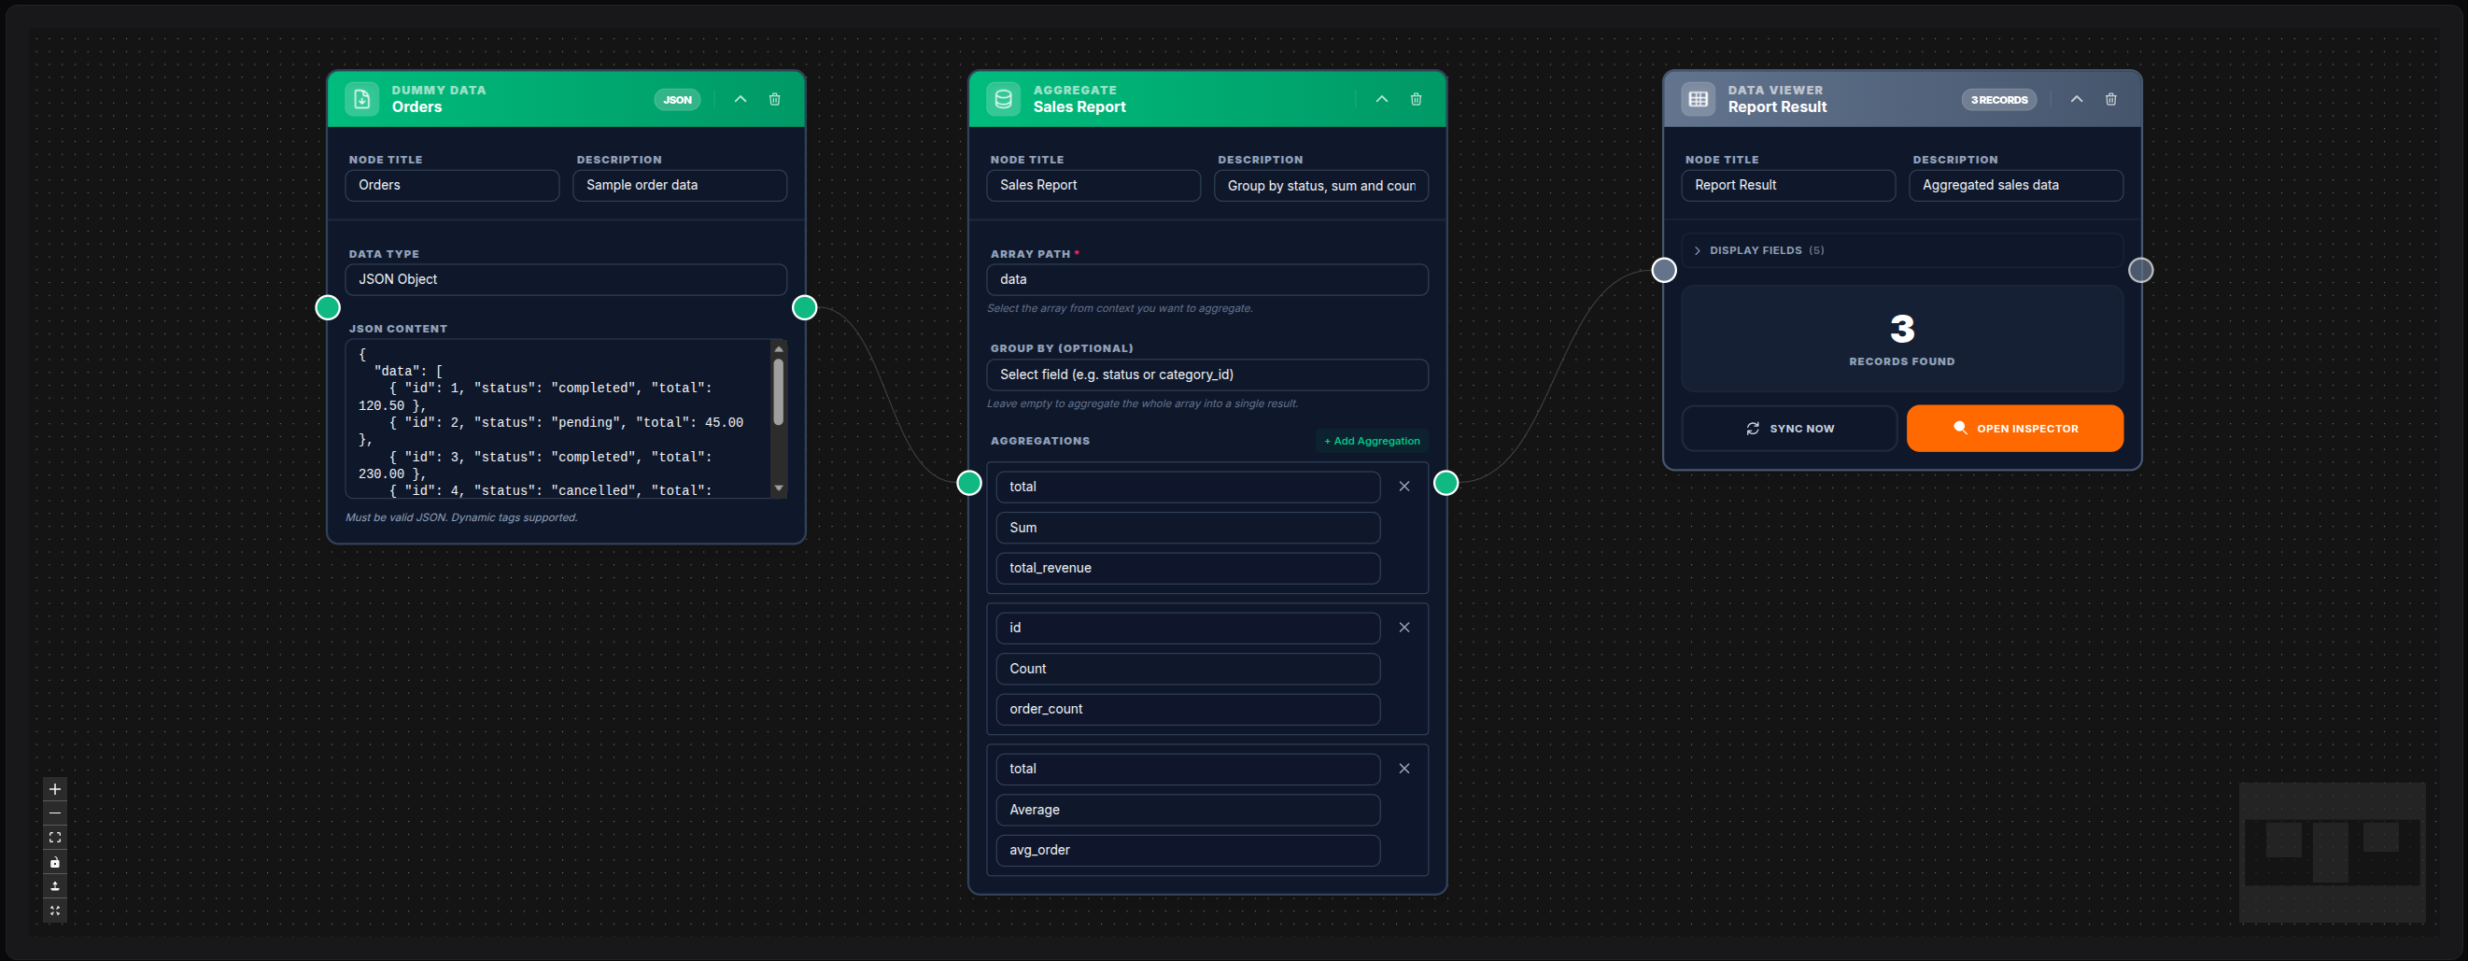The image size is (2468, 961).
Task: Click the Group By field in Sales Report
Action: [x=1206, y=375]
